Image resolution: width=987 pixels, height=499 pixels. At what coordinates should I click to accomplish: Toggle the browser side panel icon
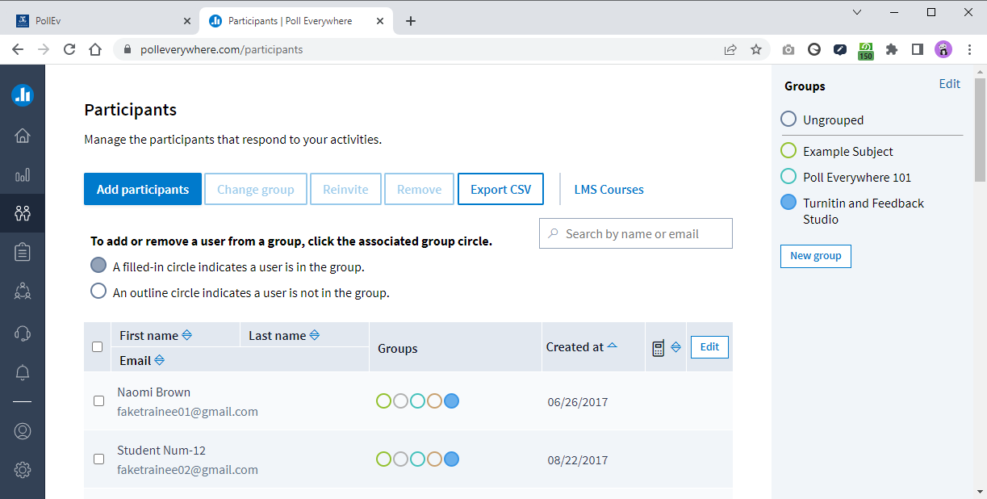(x=918, y=49)
